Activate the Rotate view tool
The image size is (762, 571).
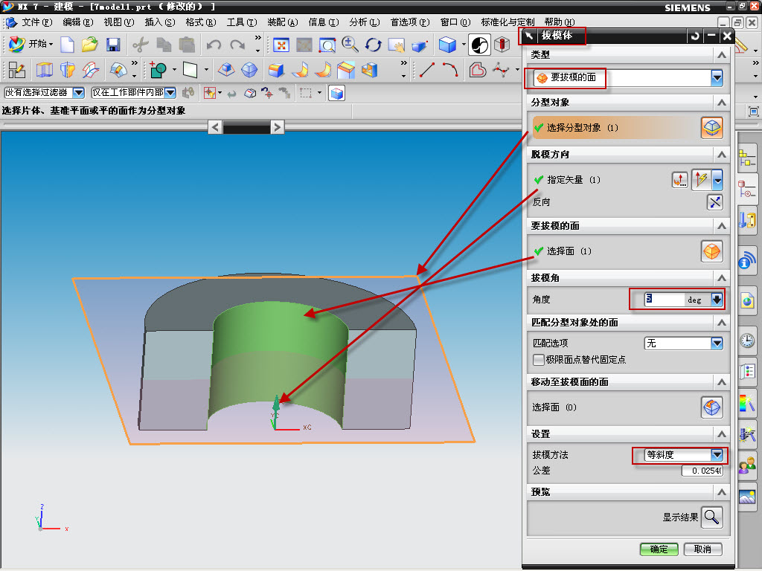(374, 45)
